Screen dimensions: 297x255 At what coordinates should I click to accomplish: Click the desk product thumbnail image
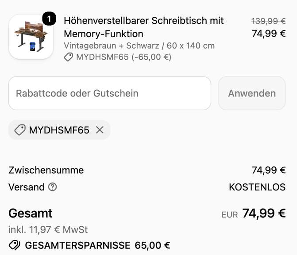(31, 37)
